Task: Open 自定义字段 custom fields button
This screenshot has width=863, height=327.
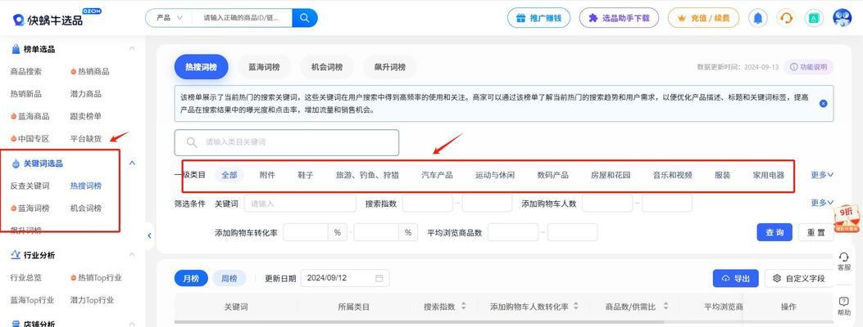Action: point(799,278)
